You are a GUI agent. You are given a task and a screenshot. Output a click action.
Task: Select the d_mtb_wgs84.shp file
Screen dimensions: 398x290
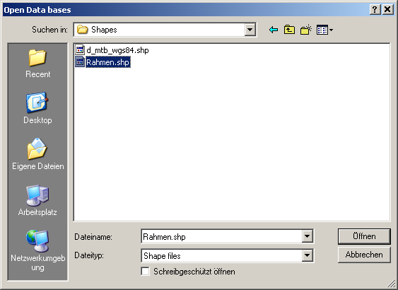(x=112, y=50)
